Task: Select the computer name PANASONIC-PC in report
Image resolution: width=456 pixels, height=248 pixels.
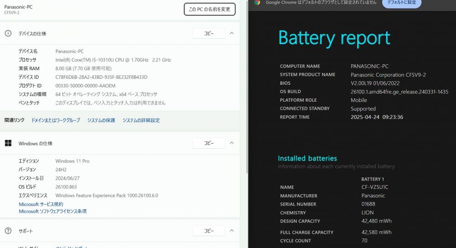Action: [x=369, y=66]
